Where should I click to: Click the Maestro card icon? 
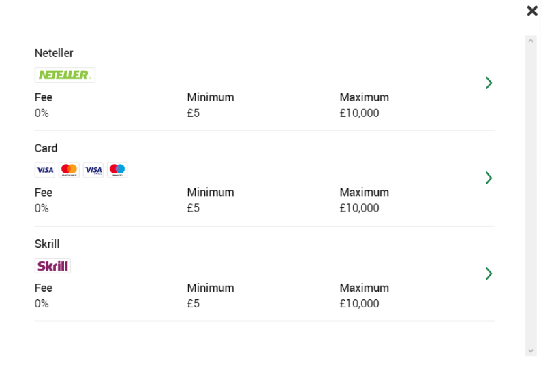pos(117,170)
